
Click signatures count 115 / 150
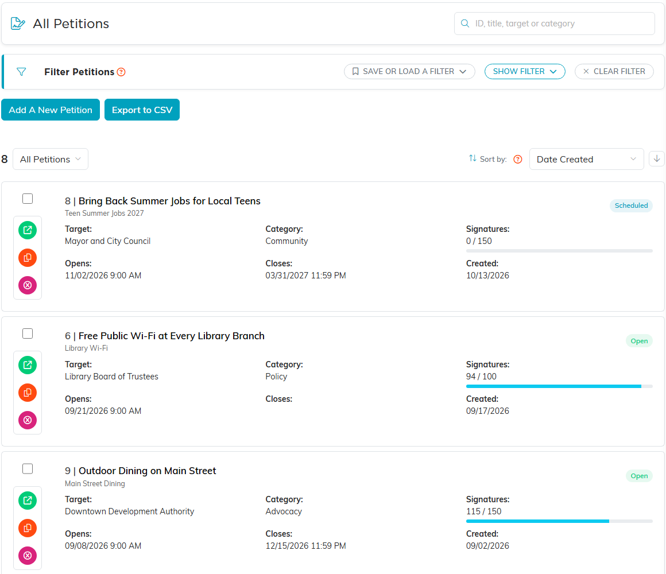click(x=483, y=511)
